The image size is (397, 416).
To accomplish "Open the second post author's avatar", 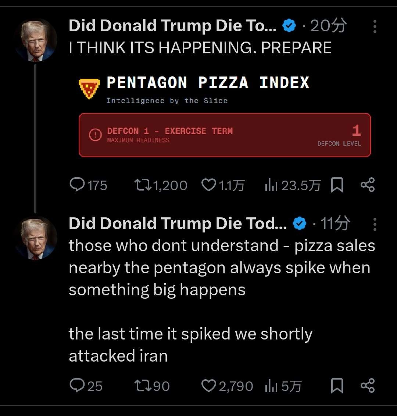I will coord(36,238).
